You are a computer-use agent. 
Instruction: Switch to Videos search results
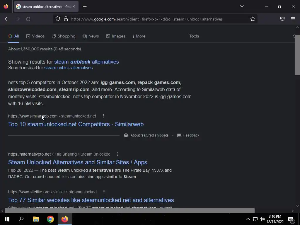pos(35,36)
